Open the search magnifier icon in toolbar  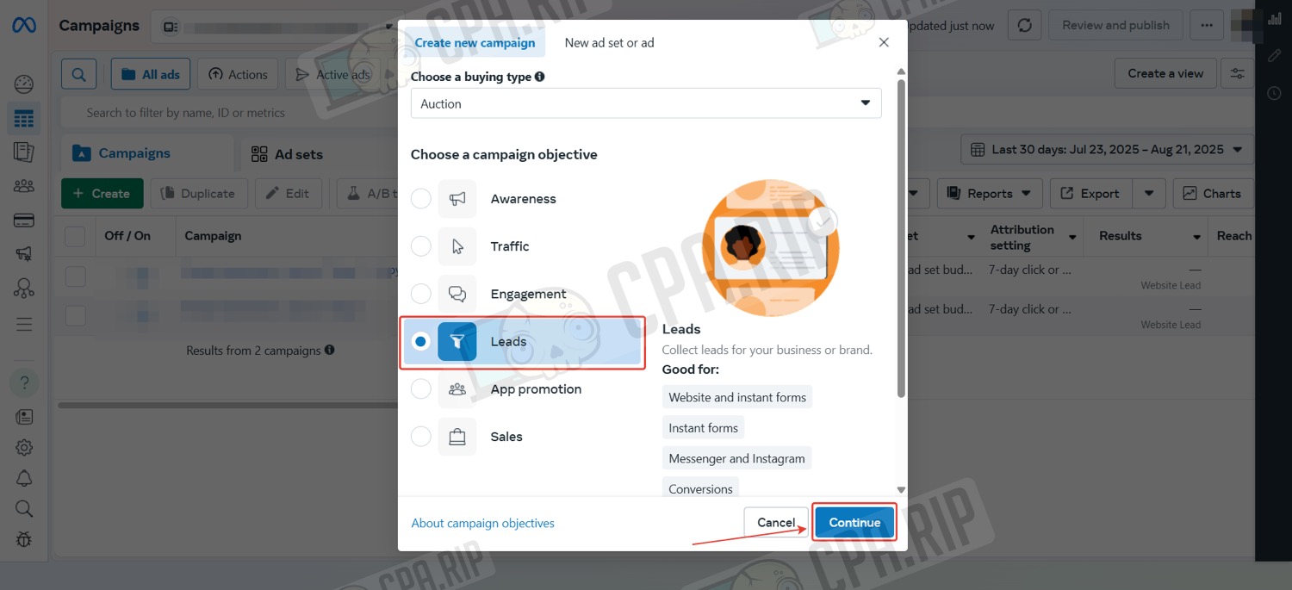click(78, 74)
